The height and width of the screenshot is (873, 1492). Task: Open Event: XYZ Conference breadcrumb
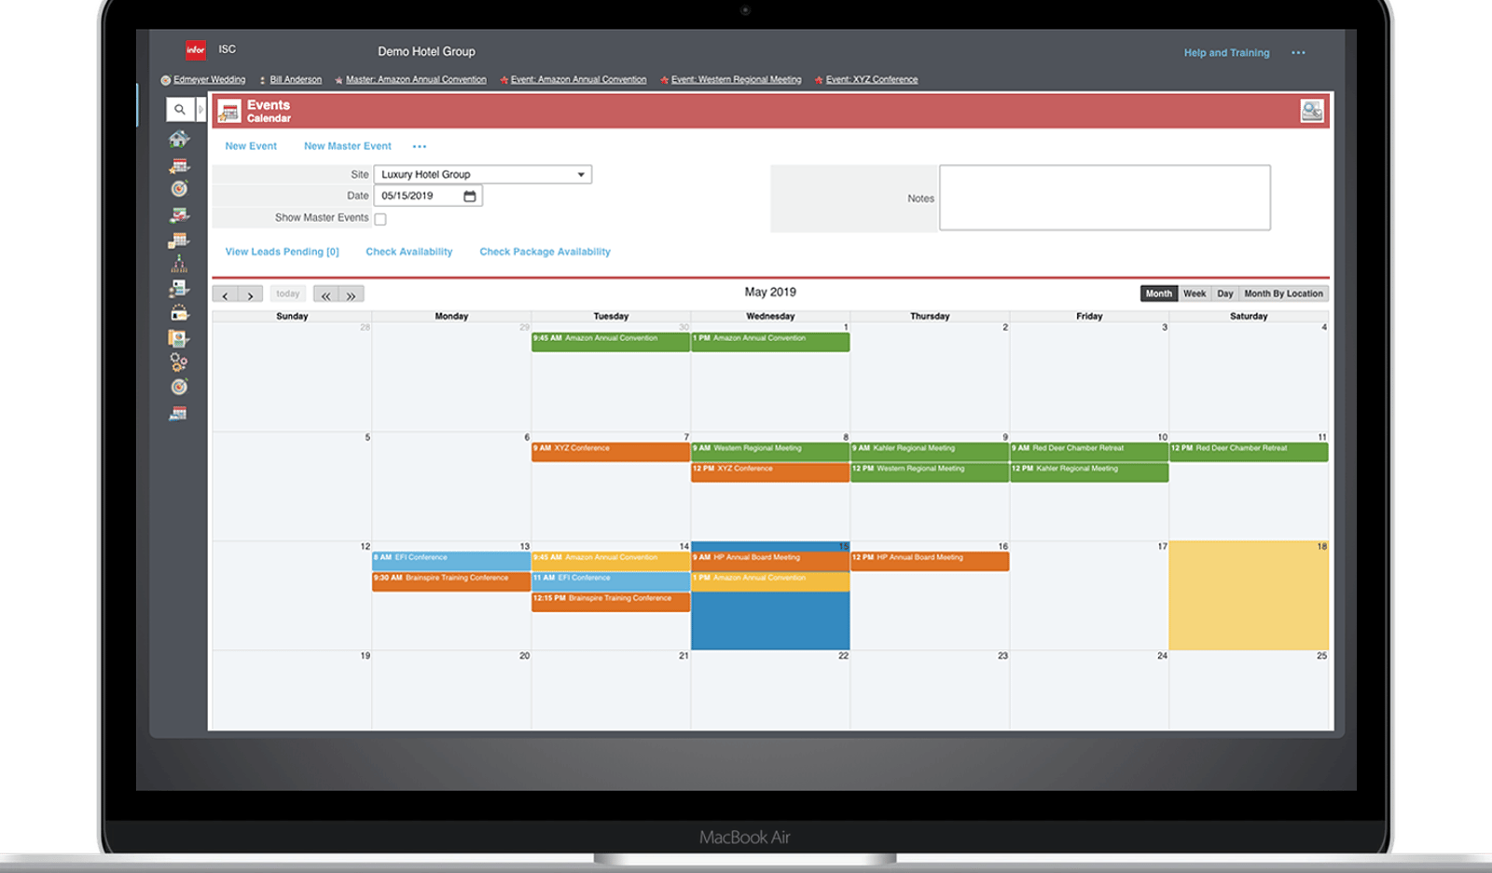[872, 80]
